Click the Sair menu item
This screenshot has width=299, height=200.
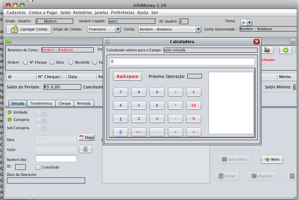pos(155,12)
